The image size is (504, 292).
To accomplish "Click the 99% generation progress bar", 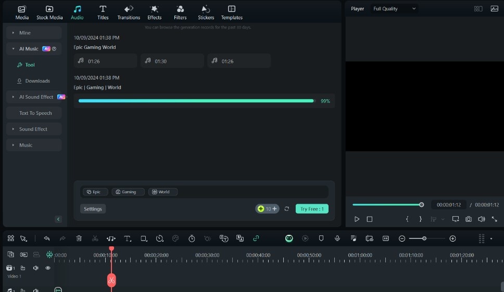I will [x=196, y=101].
